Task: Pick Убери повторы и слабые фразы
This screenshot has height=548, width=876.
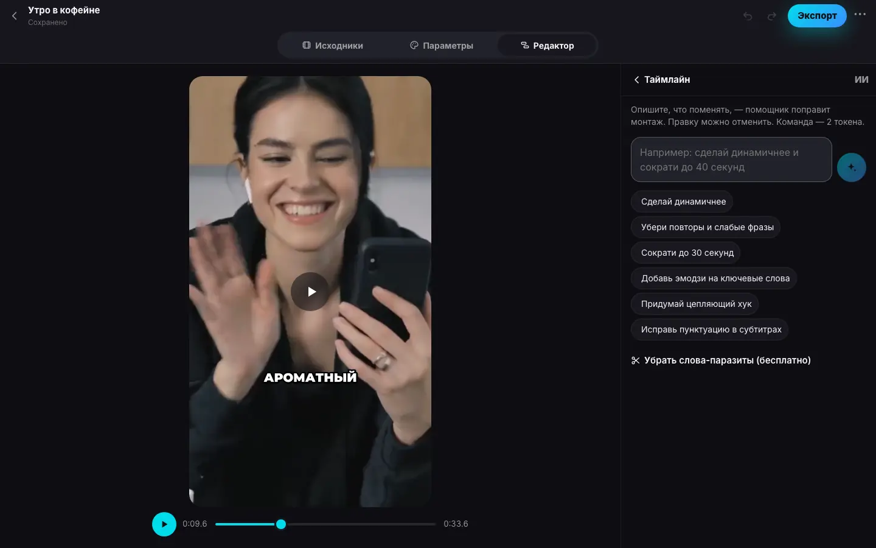Action: pyautogui.click(x=706, y=227)
